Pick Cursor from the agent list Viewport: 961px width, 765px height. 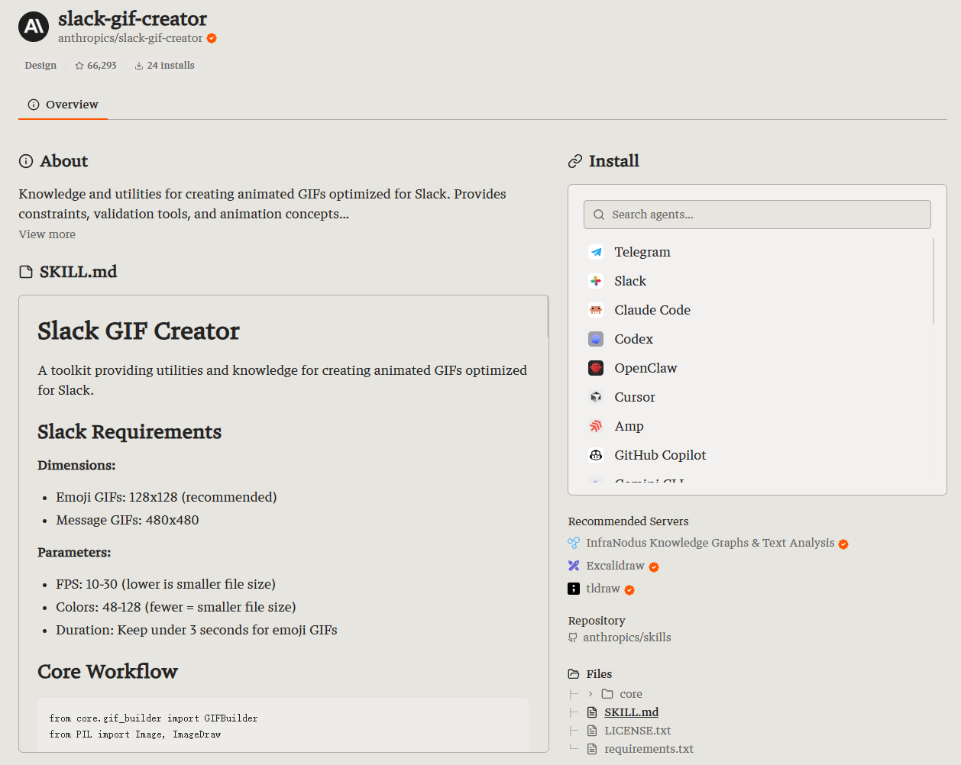point(757,397)
